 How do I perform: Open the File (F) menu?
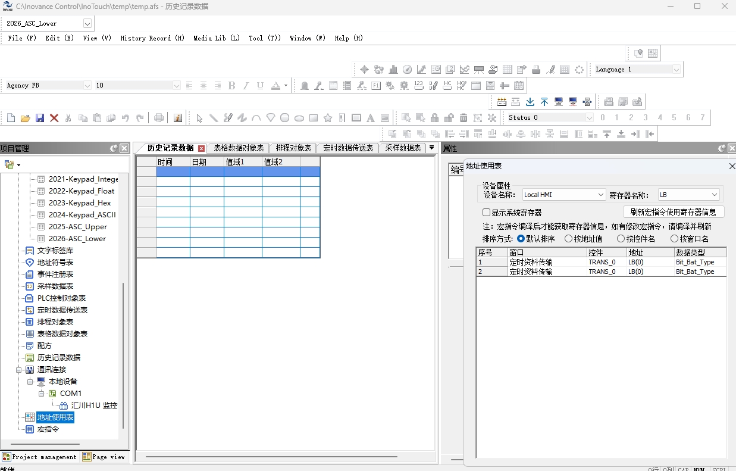[x=23, y=38]
